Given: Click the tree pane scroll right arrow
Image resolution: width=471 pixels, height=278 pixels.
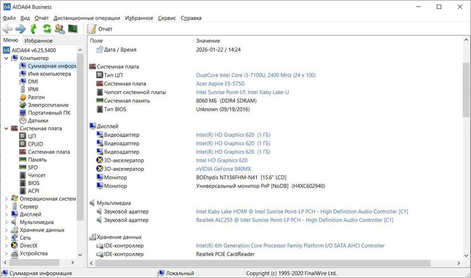Looking at the screenshot, I should click(x=73, y=262).
